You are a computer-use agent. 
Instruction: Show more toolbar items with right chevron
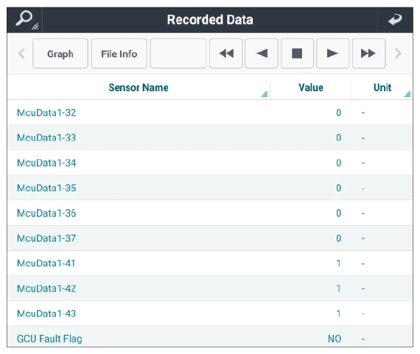pyautogui.click(x=399, y=54)
